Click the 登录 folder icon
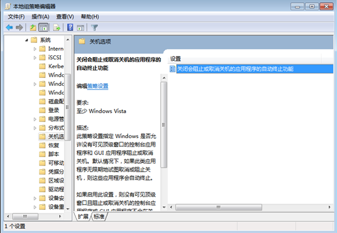Viewport: 337px width, 233px height. (42, 110)
